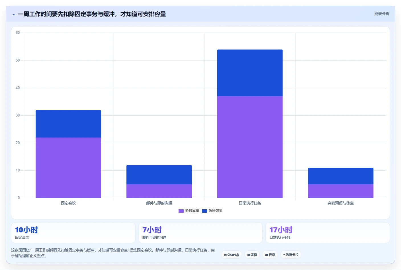Viewport: 401px width, 270px height.
Task: Select the 表格 tag pill
Action: (x=252, y=255)
